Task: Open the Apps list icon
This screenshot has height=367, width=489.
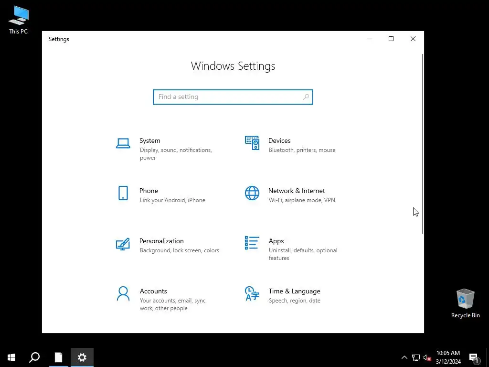Action: pyautogui.click(x=252, y=243)
